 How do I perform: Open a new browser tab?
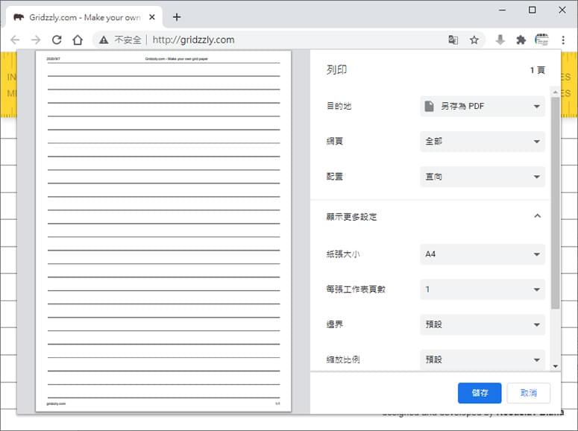point(177,17)
